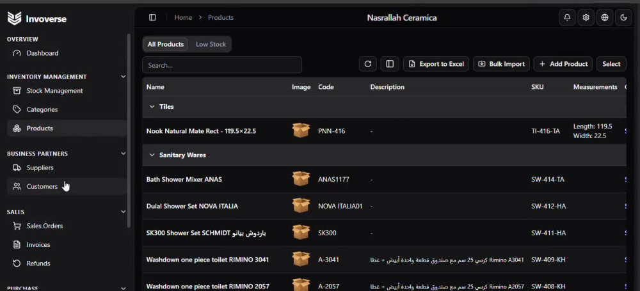This screenshot has width=640, height=291.
Task: Click the Description column header
Action: 387,87
